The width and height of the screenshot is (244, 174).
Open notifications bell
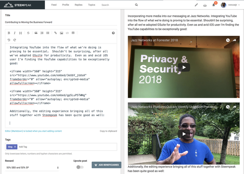pyautogui.click(x=213, y=5)
